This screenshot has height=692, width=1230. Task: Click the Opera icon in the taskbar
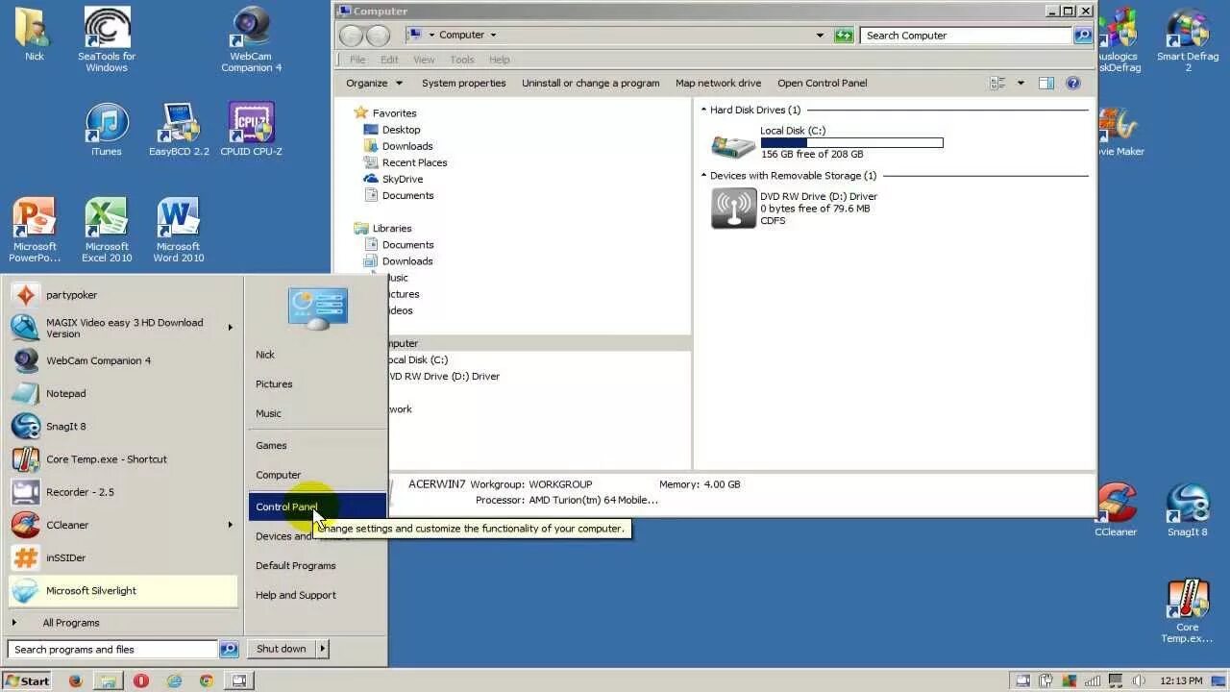tap(141, 680)
